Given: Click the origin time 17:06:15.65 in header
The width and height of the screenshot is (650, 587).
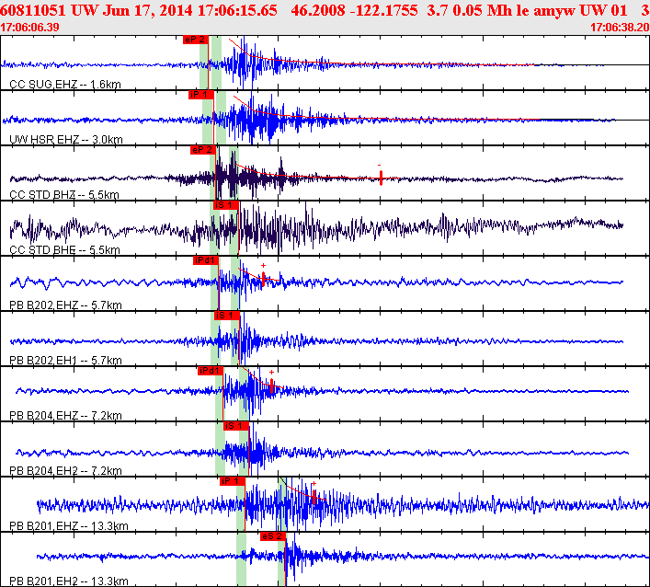Looking at the screenshot, I should point(237,10).
